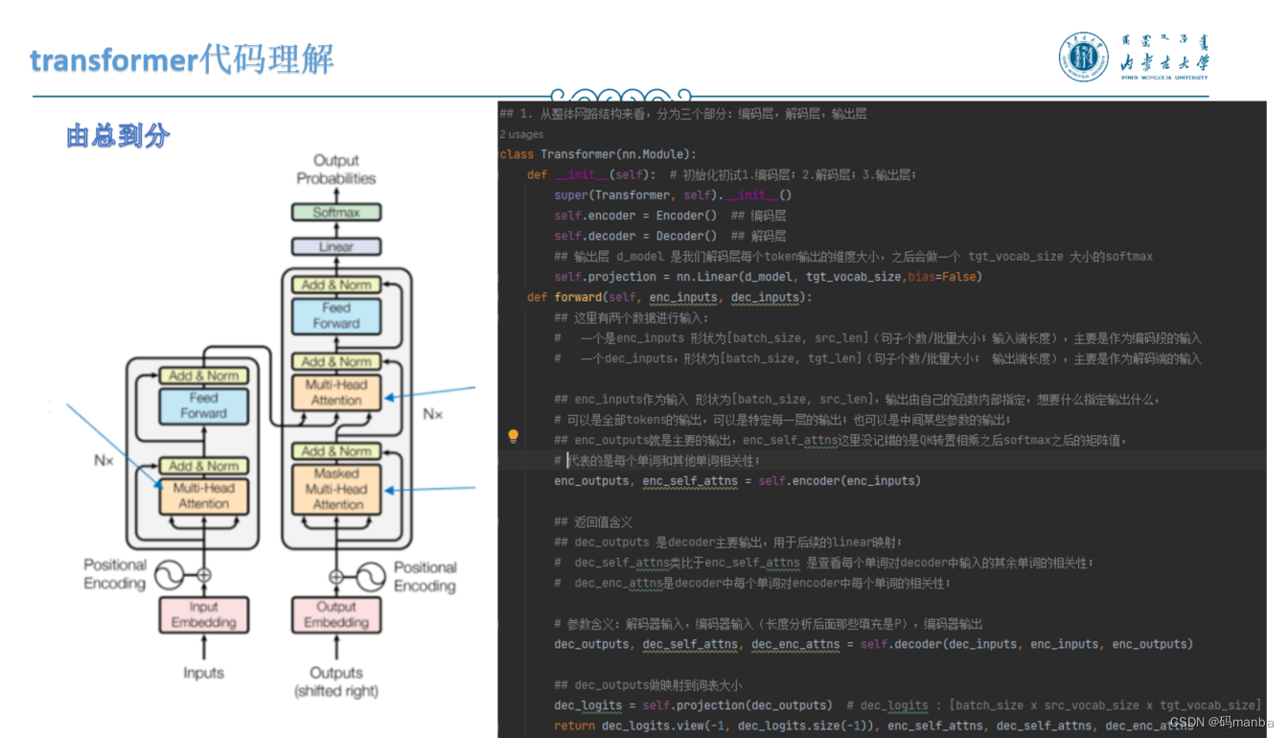This screenshot has height=738, width=1288.
Task: Click the "Positional Encoding" label beside Output Embedding
Action: point(425,576)
